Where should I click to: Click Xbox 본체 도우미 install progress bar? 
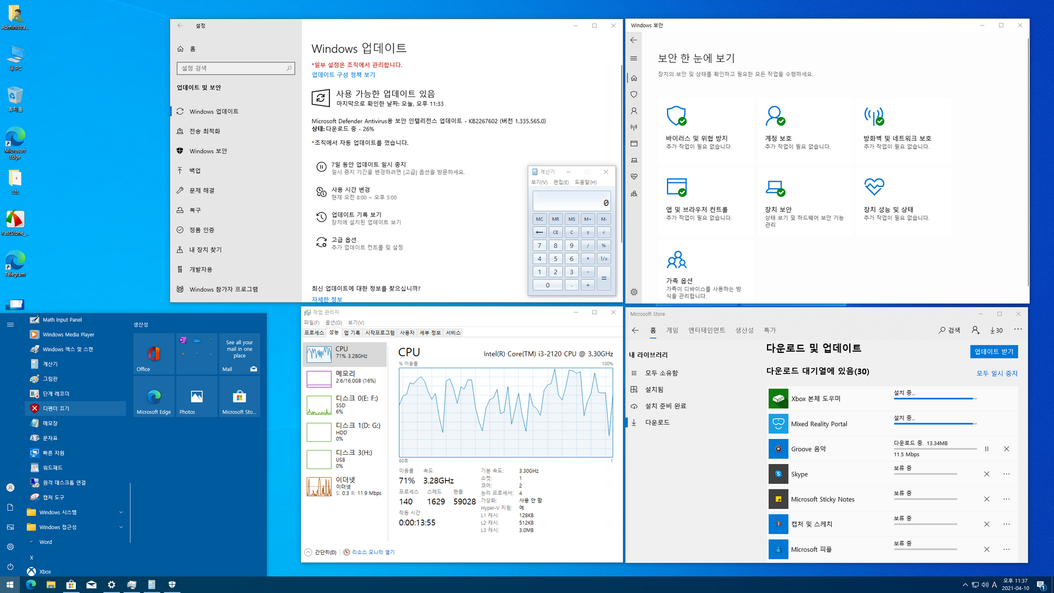tap(935, 399)
